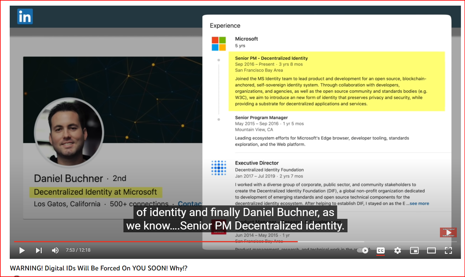Click the Decentralized Identity Foundation logo
Screen dimensions: 465x277
[219, 168]
